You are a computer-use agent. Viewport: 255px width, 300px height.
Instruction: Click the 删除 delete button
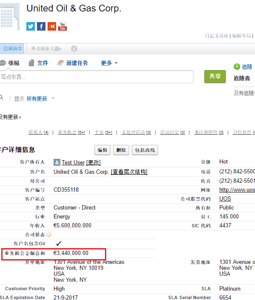click(x=121, y=150)
